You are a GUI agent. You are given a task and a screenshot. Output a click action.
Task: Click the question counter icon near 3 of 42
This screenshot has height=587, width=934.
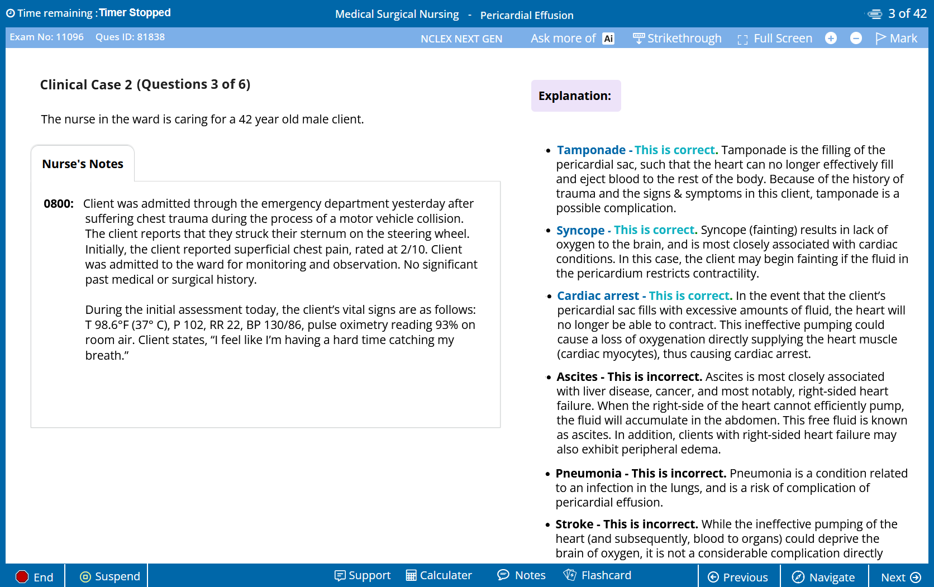(x=875, y=14)
